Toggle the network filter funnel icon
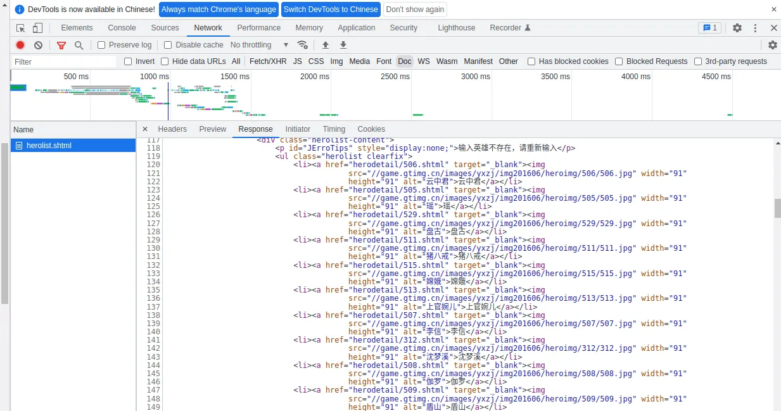 pyautogui.click(x=61, y=45)
